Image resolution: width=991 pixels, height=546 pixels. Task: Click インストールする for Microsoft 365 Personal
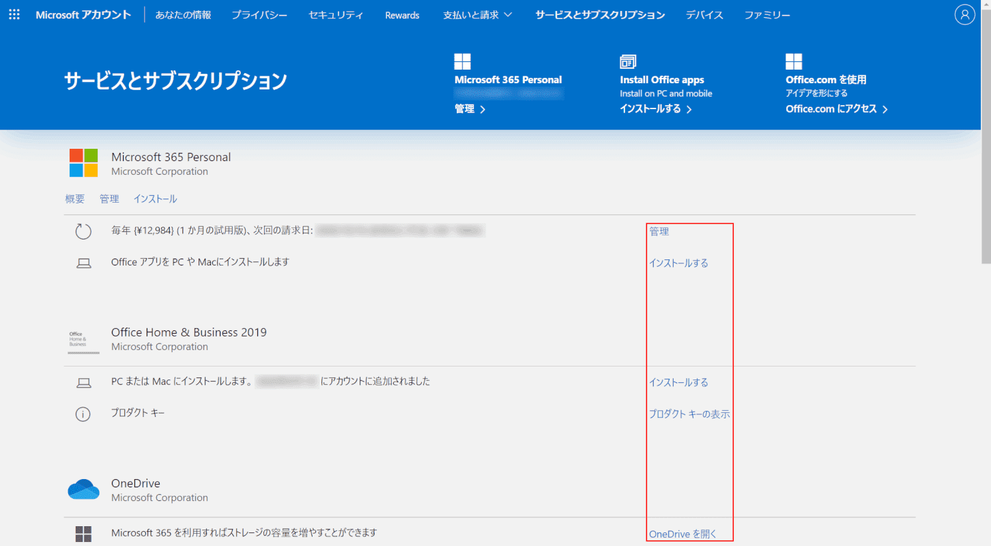tap(678, 263)
